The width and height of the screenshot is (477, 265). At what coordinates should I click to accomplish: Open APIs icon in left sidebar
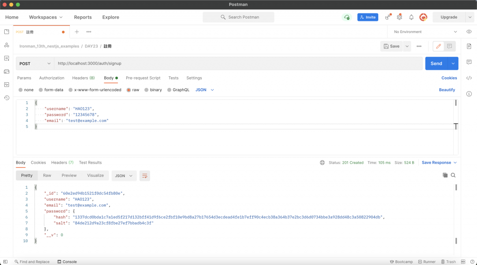click(x=7, y=45)
